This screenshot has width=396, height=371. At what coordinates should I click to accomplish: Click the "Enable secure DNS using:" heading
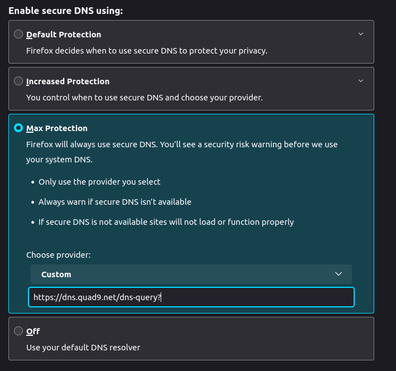click(x=66, y=11)
